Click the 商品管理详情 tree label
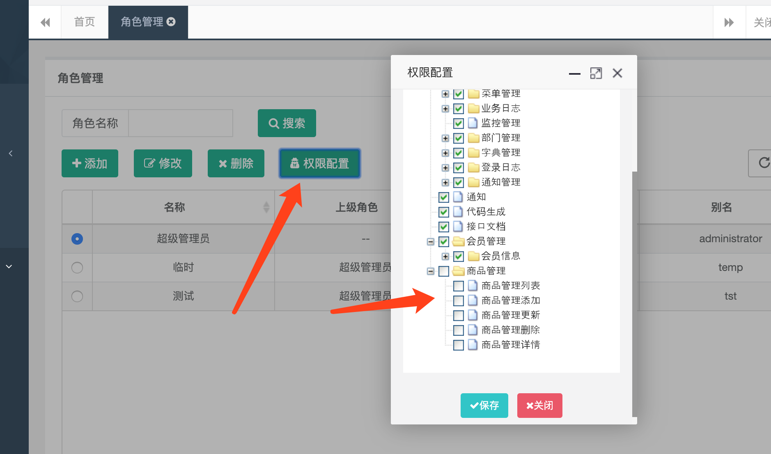The width and height of the screenshot is (771, 454). click(511, 345)
